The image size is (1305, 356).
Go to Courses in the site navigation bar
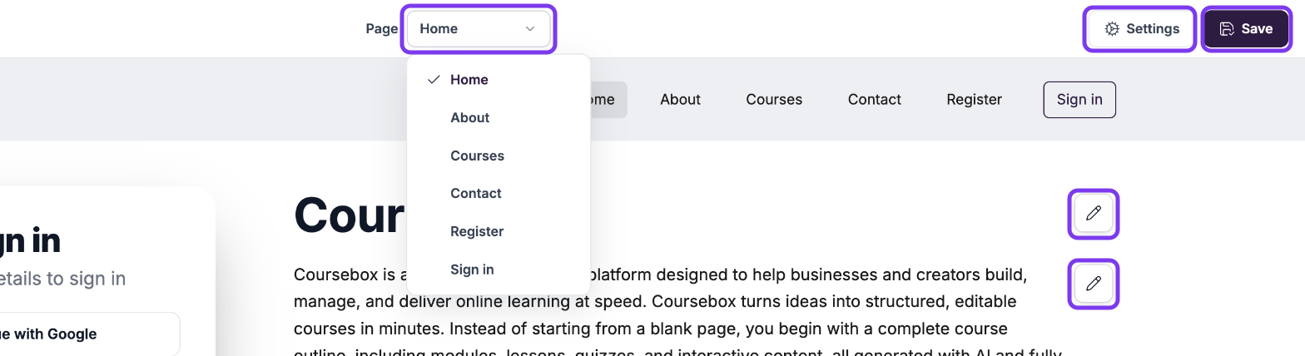pyautogui.click(x=774, y=100)
